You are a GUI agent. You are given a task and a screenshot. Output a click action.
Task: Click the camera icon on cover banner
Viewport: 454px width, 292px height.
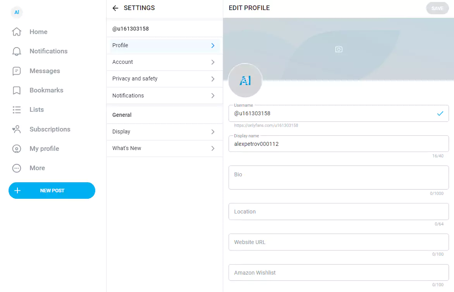(339, 49)
